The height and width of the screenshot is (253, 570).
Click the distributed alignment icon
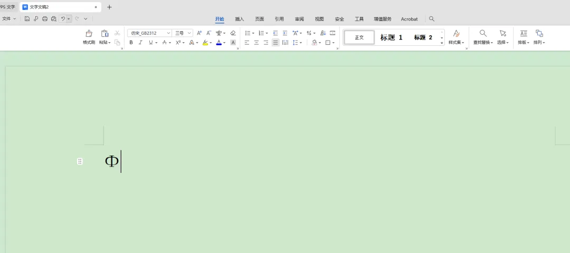pos(286,43)
